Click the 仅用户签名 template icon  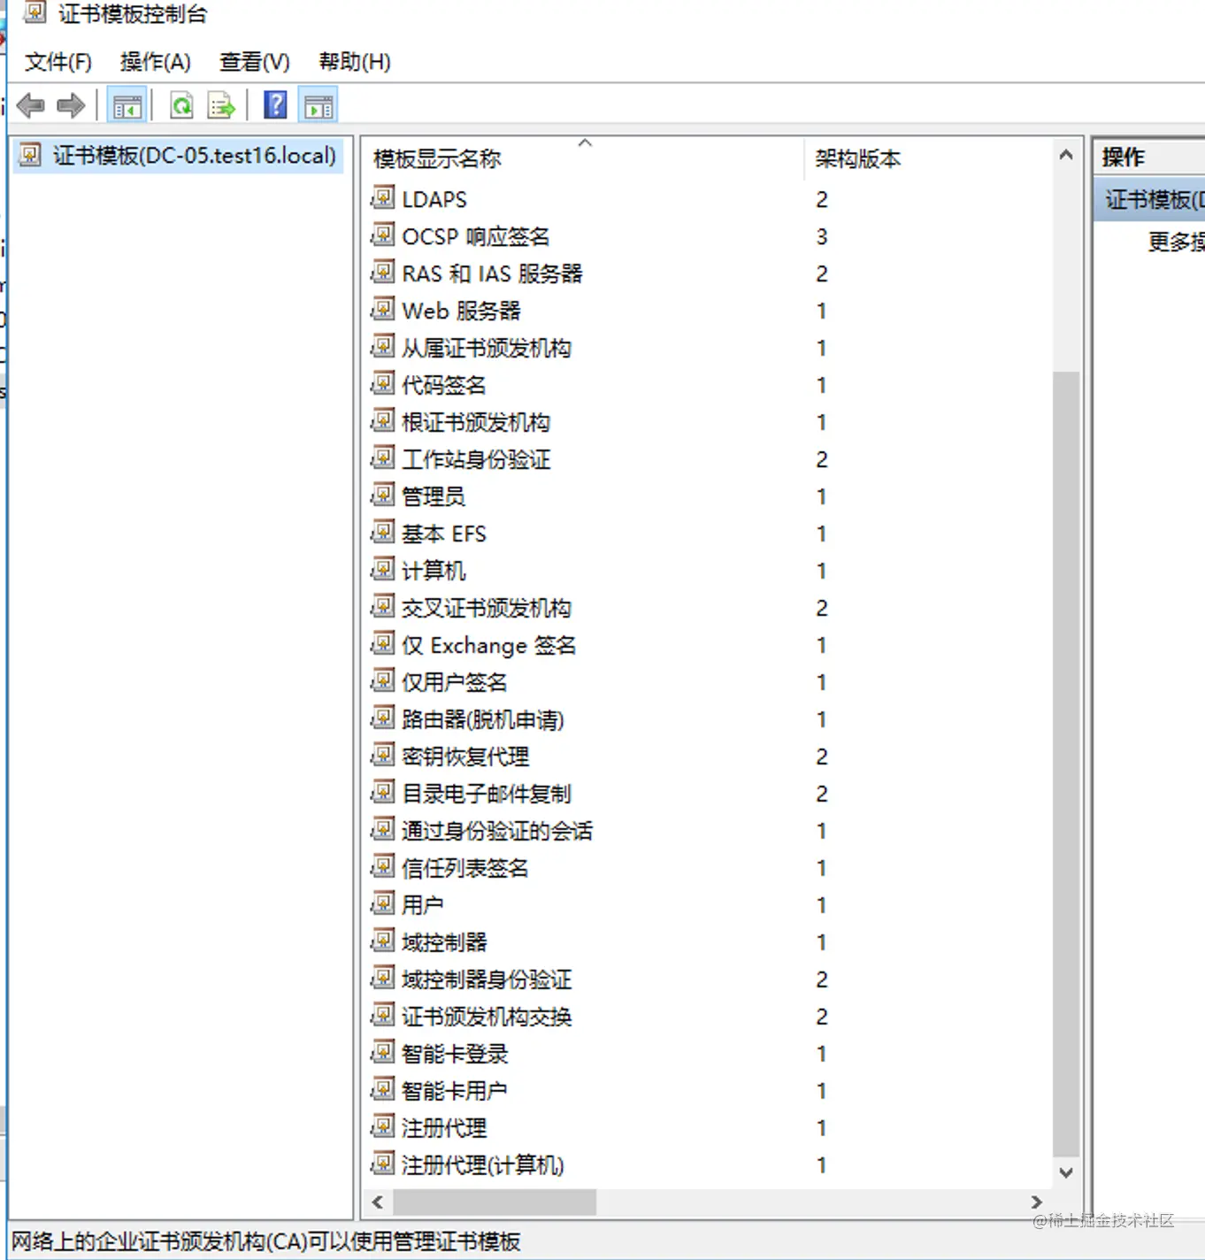point(382,680)
